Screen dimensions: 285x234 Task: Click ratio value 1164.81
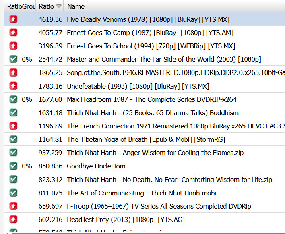(x=50, y=139)
